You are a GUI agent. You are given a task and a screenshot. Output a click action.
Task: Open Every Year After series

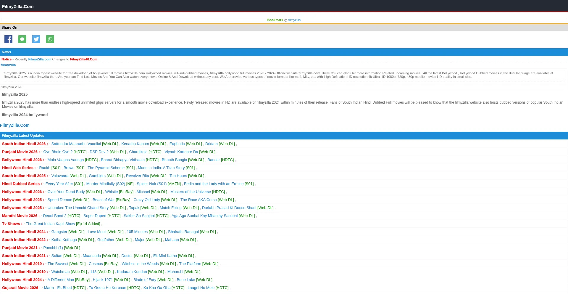point(59,184)
